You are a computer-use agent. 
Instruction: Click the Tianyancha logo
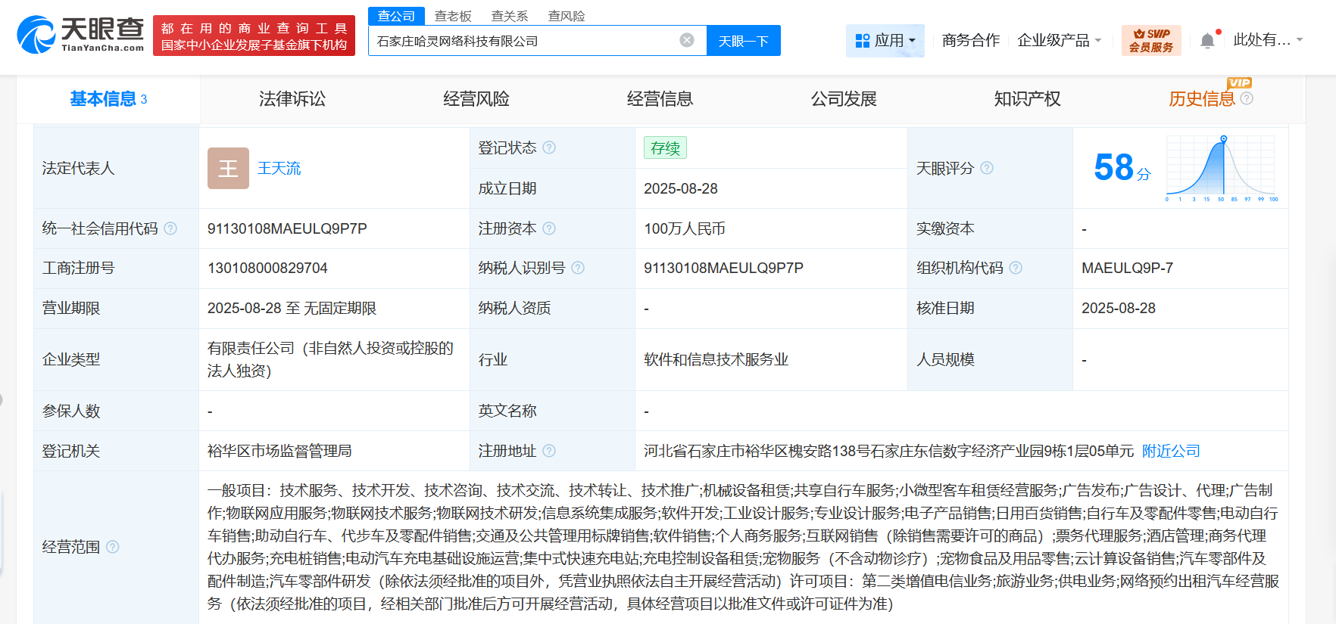tap(80, 35)
